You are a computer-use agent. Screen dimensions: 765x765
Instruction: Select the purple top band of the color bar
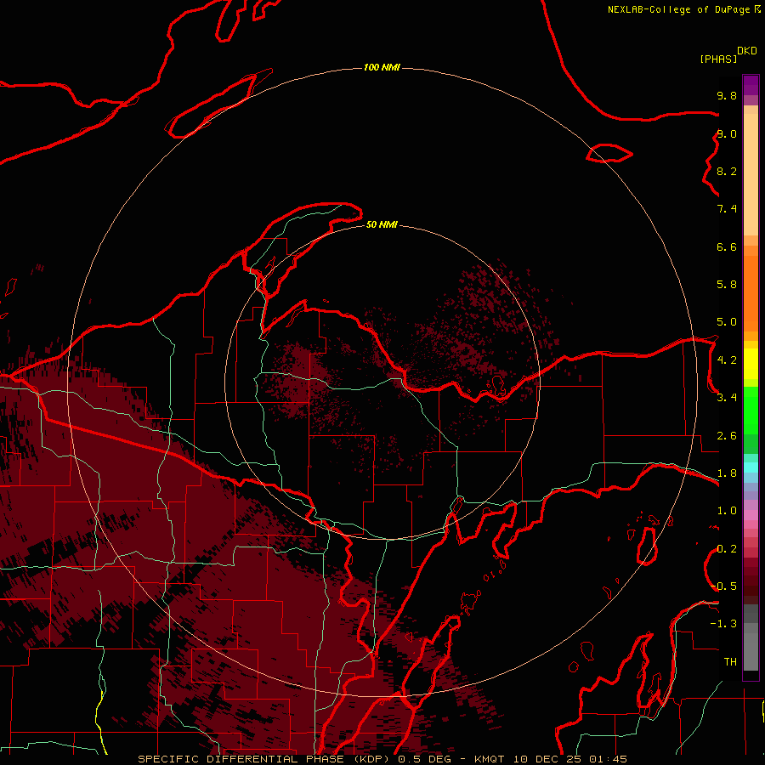[x=751, y=85]
